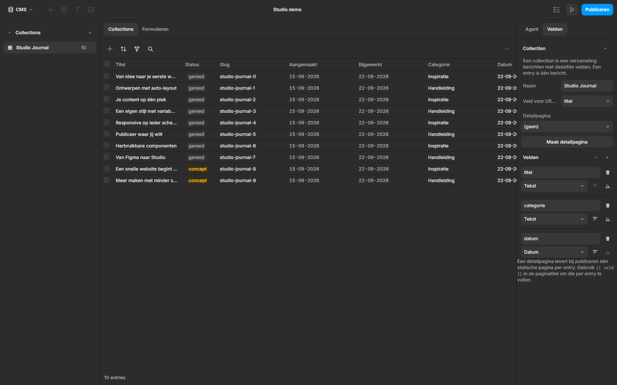
Task: Open the filter funnel icon
Action: pyautogui.click(x=137, y=49)
